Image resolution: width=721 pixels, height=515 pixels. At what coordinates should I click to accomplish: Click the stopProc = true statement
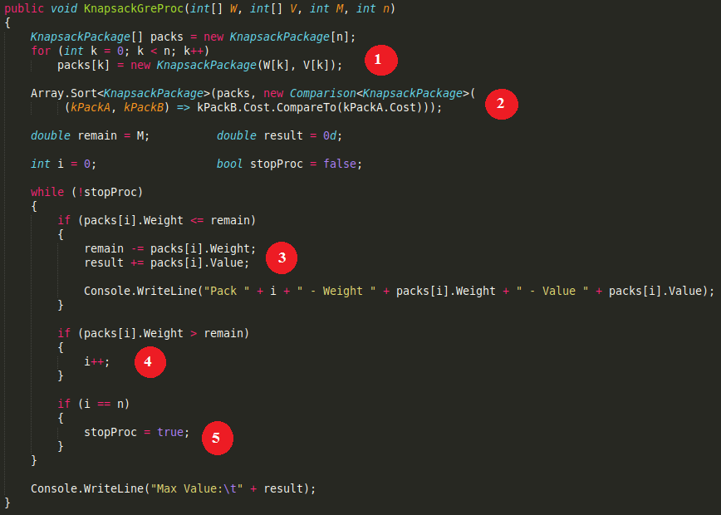click(x=136, y=432)
